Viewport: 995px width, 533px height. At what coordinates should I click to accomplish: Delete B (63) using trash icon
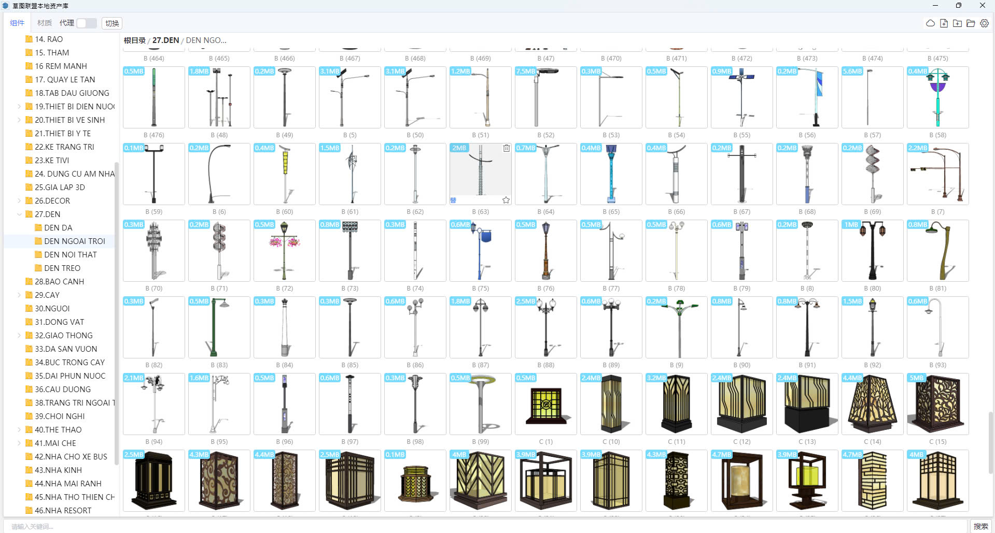pos(506,148)
